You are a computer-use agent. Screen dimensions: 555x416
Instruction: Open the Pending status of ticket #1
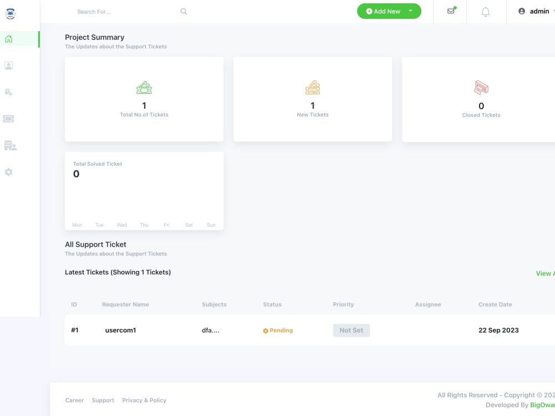coord(277,330)
